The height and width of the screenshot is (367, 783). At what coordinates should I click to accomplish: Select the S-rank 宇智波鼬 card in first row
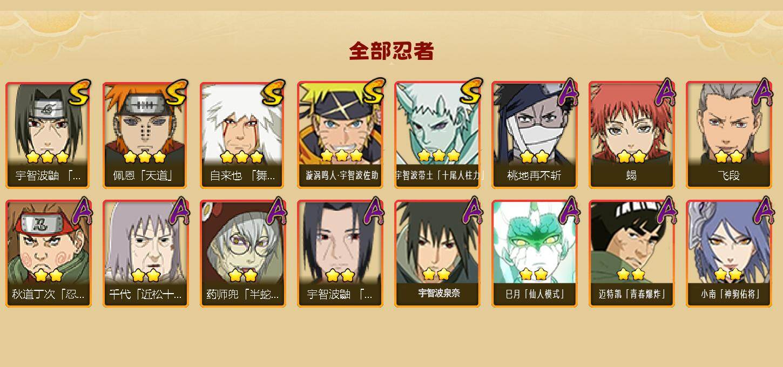point(48,135)
